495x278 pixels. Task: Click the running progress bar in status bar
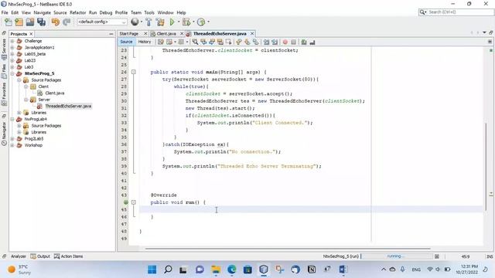[396, 256]
